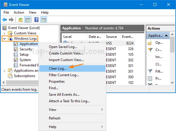This screenshot has height=131, width=176.
Task: Click the Open Saved Log folder icon in Actions
Action: [x=150, y=43]
